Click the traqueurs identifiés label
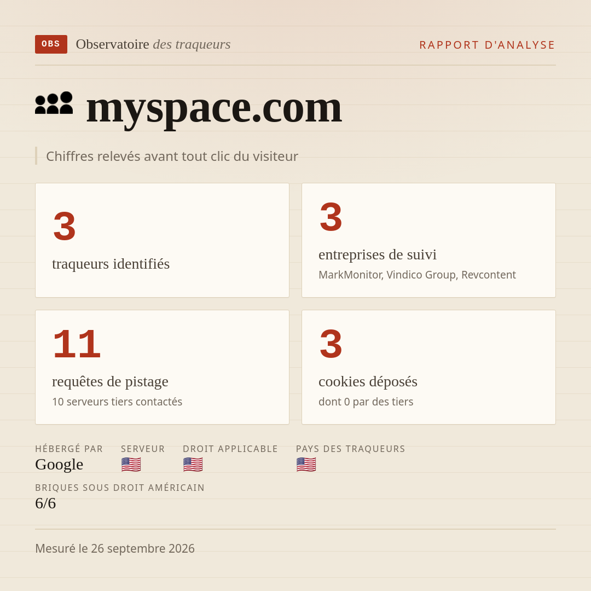 point(111,264)
